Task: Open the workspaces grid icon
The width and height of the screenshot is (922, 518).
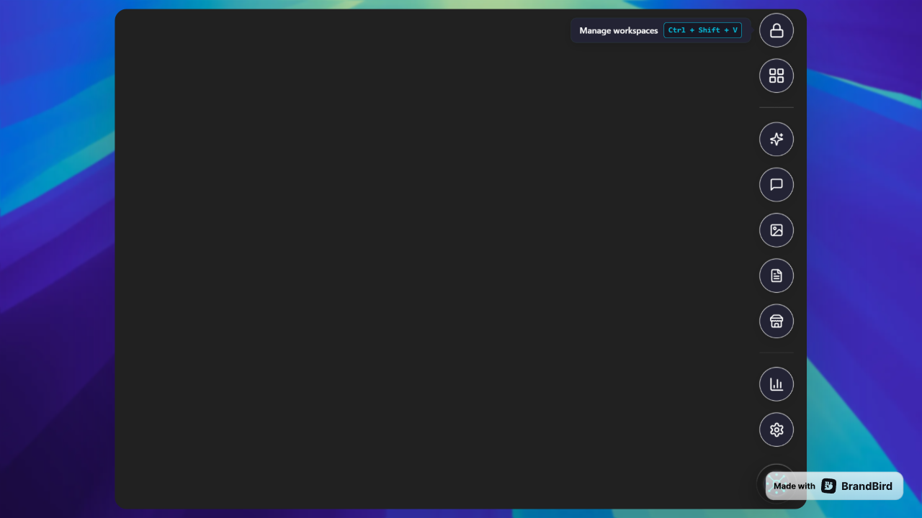Action: (776, 76)
